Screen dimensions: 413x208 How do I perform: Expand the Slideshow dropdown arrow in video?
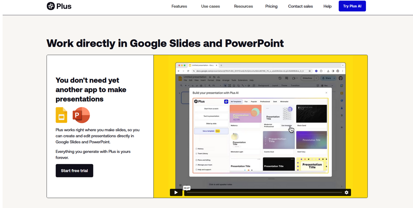pos(316,78)
